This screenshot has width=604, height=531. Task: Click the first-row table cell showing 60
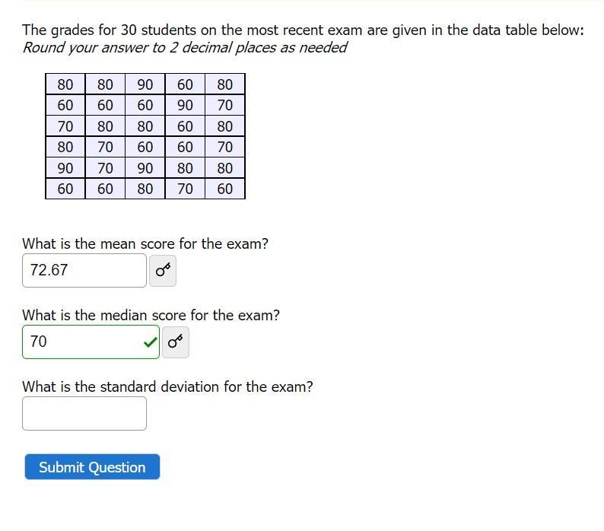click(x=185, y=84)
